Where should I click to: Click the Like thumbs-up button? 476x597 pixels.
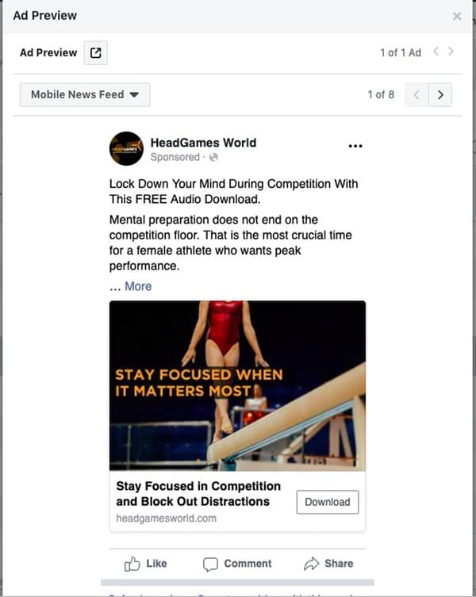(x=146, y=564)
